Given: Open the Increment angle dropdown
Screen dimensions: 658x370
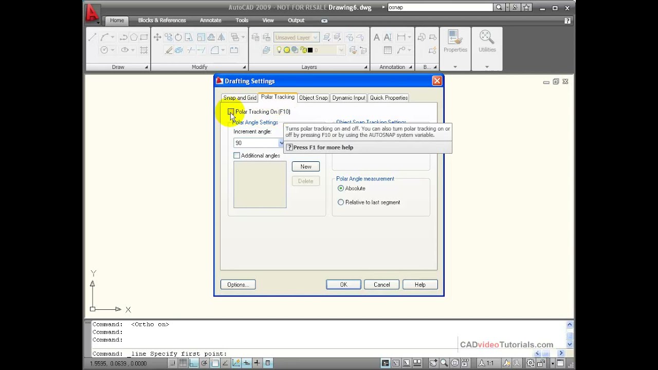Looking at the screenshot, I should tap(281, 143).
